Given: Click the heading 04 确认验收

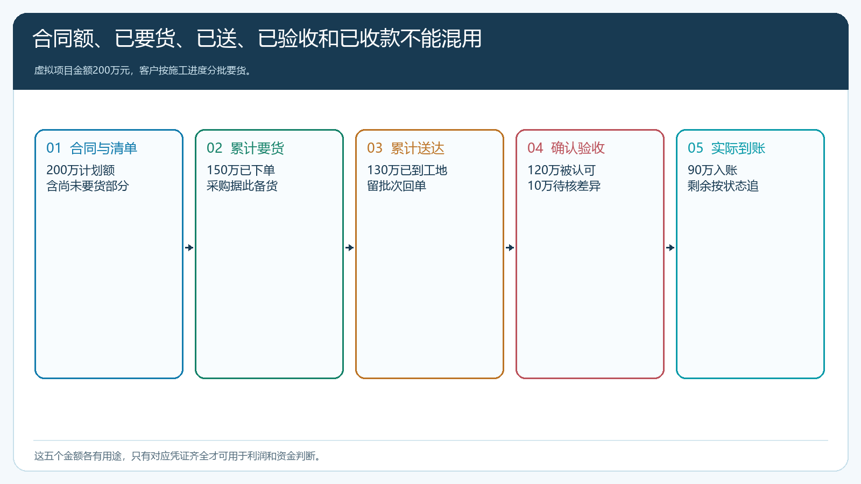Looking at the screenshot, I should point(566,148).
